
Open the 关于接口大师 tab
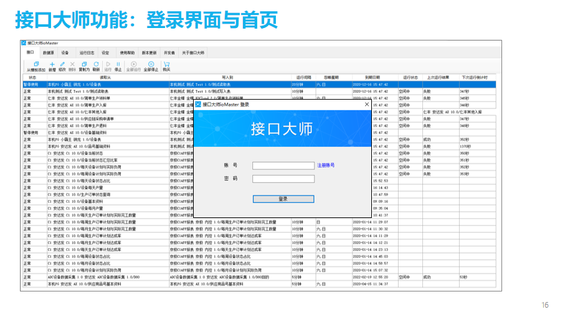coord(193,53)
